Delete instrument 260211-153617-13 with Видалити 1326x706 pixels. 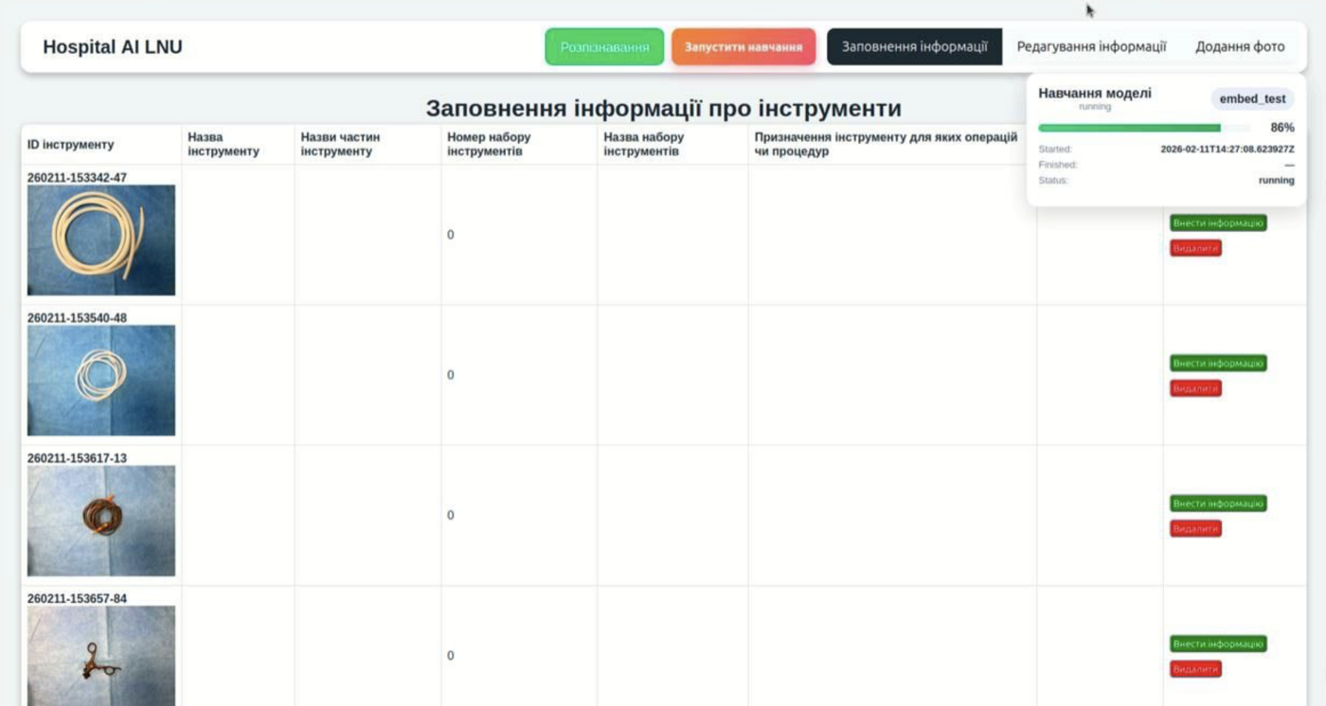pyautogui.click(x=1195, y=528)
